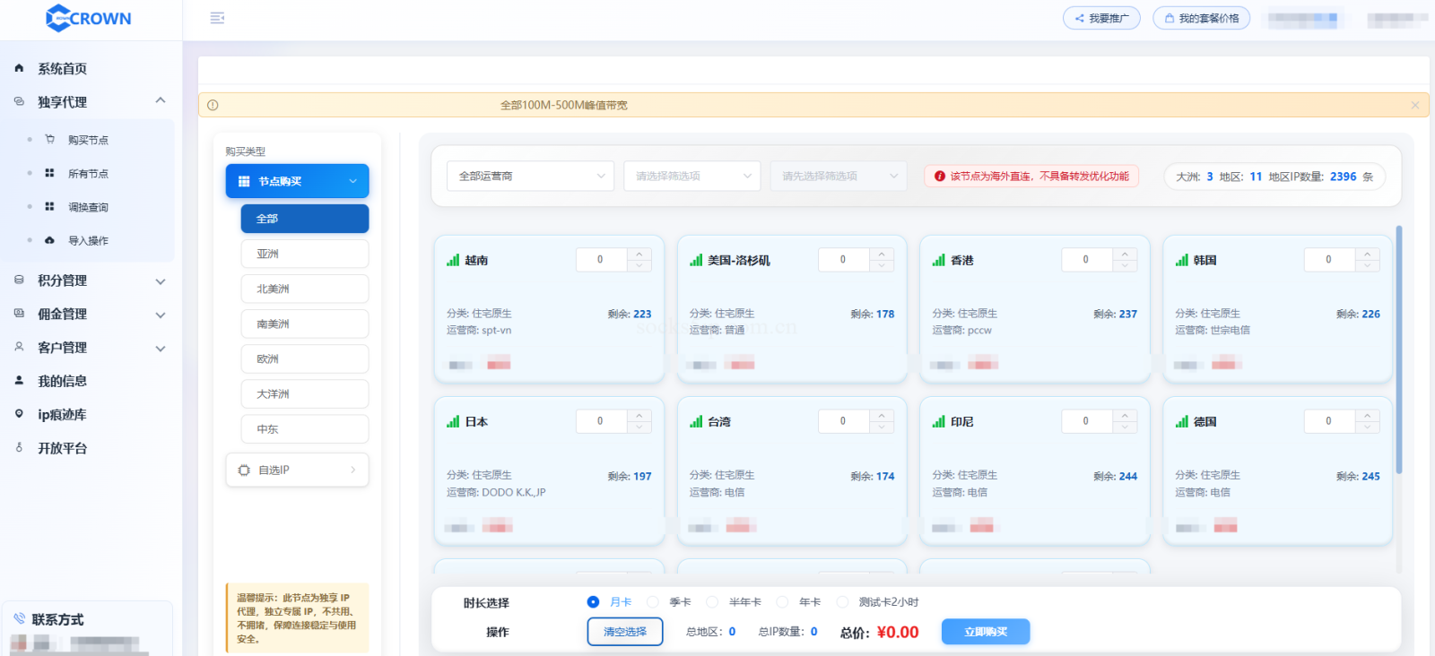
Task: Select the 大洋洲 region filter
Action: (x=305, y=393)
